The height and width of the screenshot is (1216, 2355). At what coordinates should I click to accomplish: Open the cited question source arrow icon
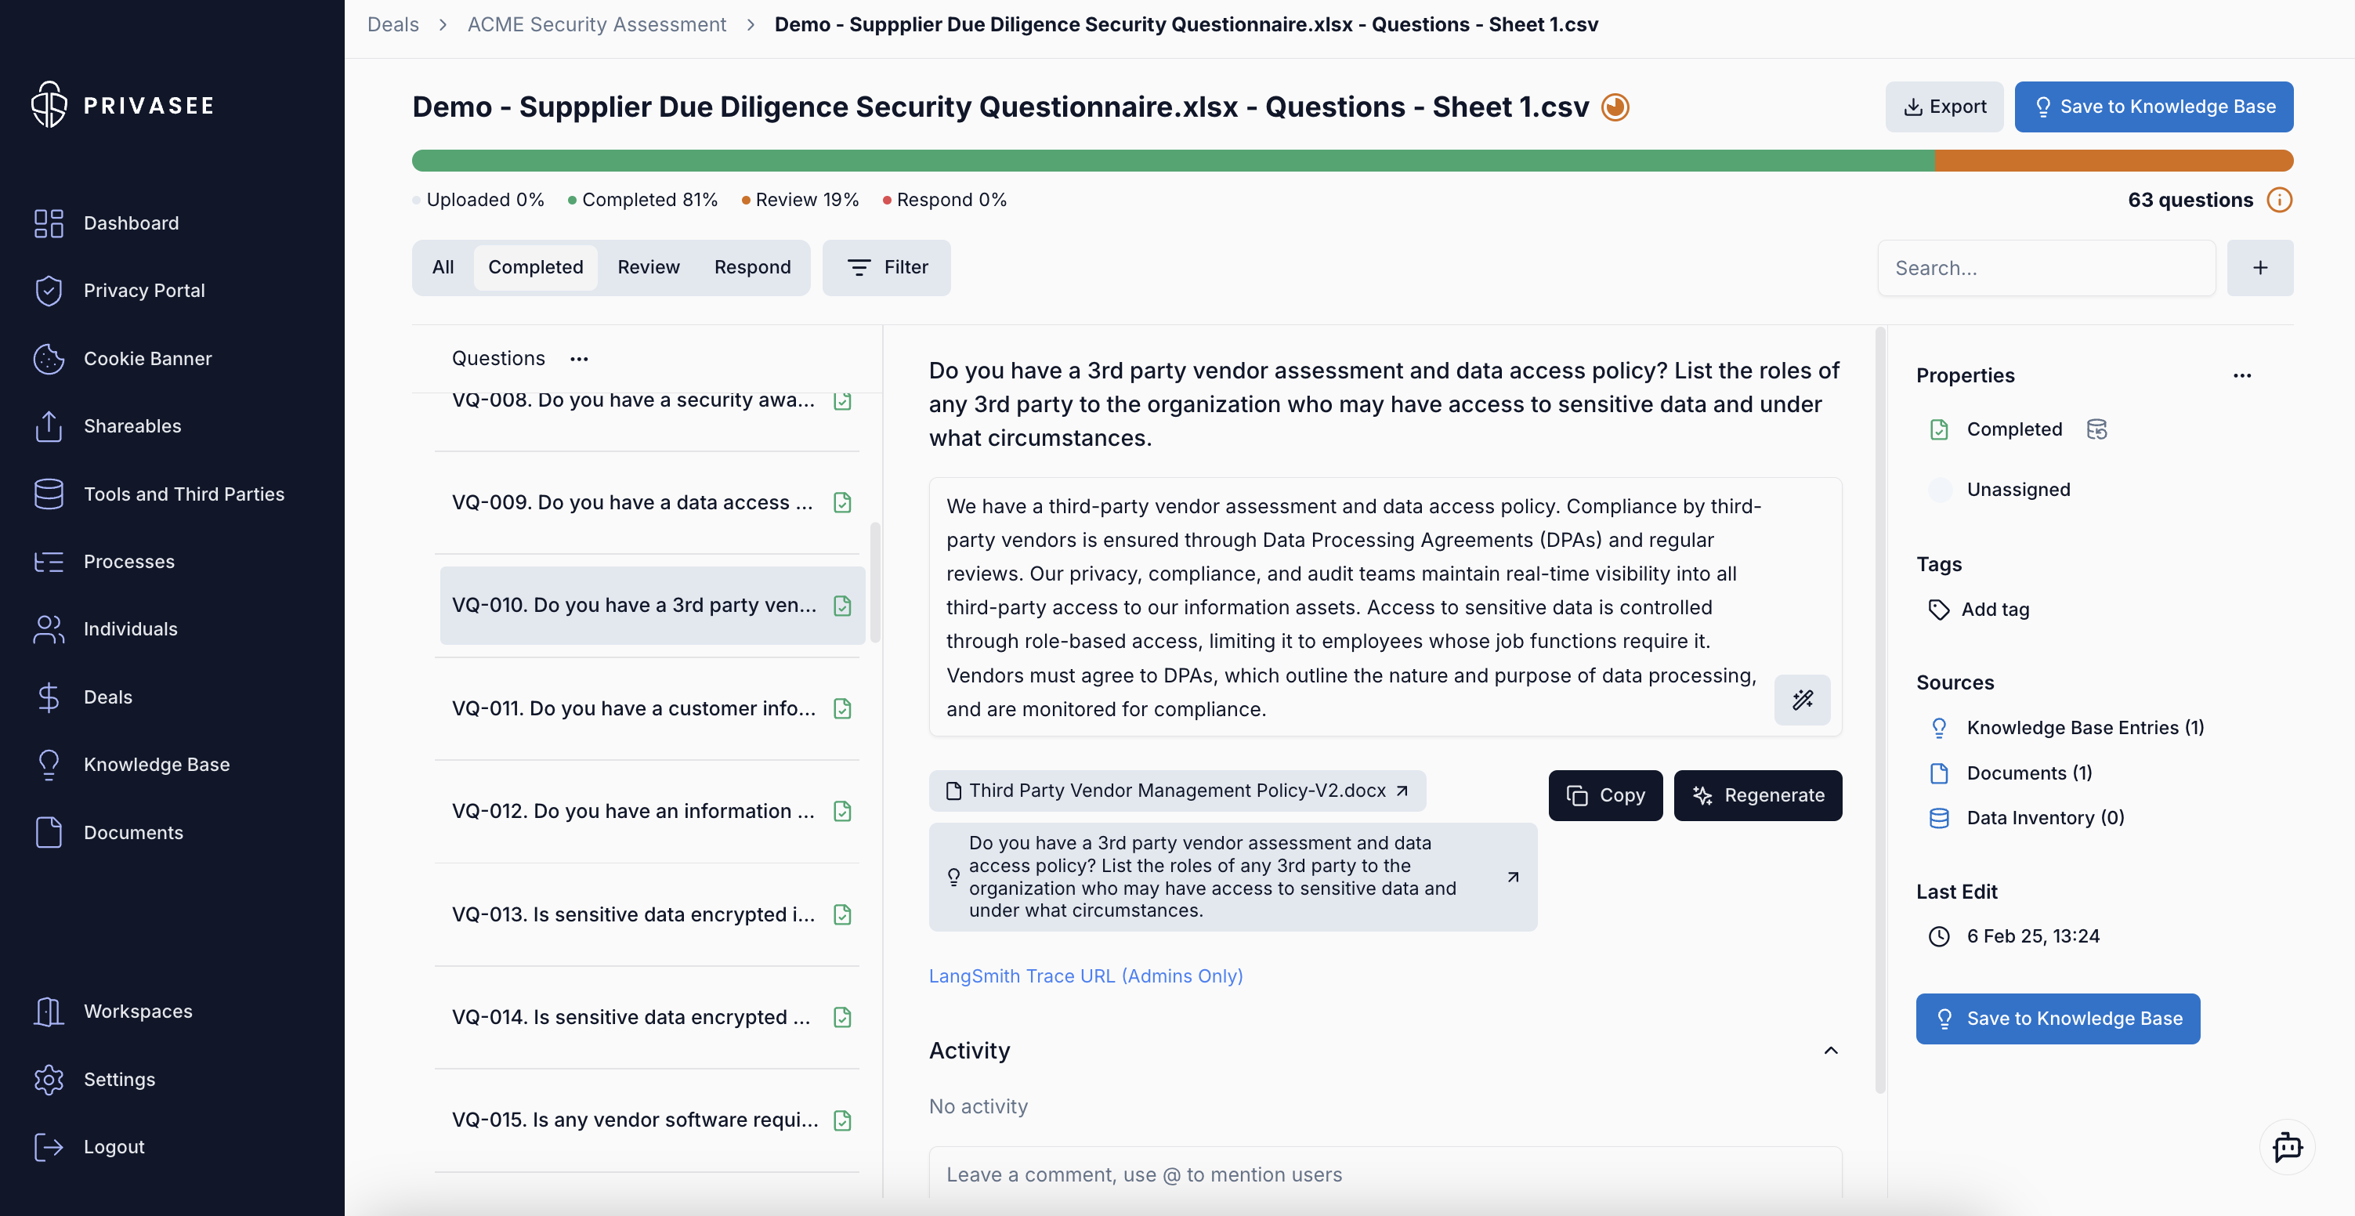tap(1512, 877)
